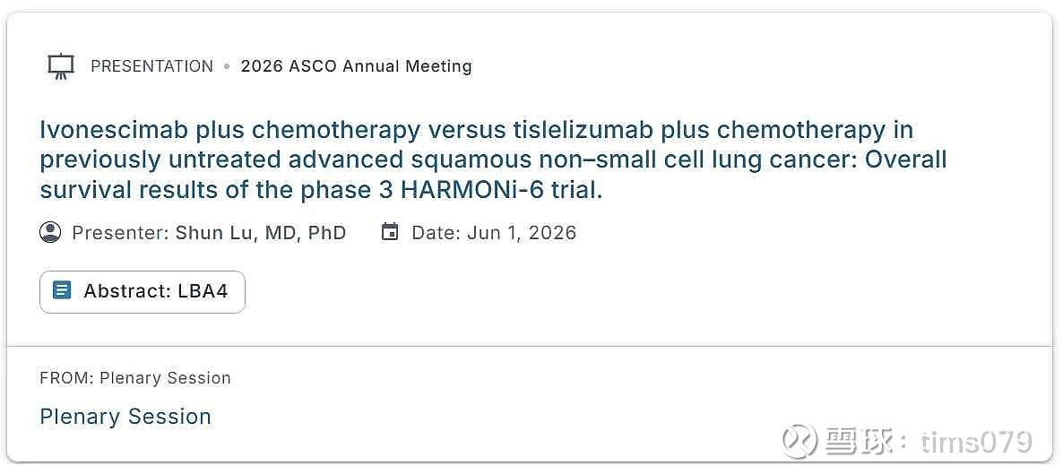1063x474 pixels.
Task: Click the presenter person avatar icon
Action: point(50,233)
